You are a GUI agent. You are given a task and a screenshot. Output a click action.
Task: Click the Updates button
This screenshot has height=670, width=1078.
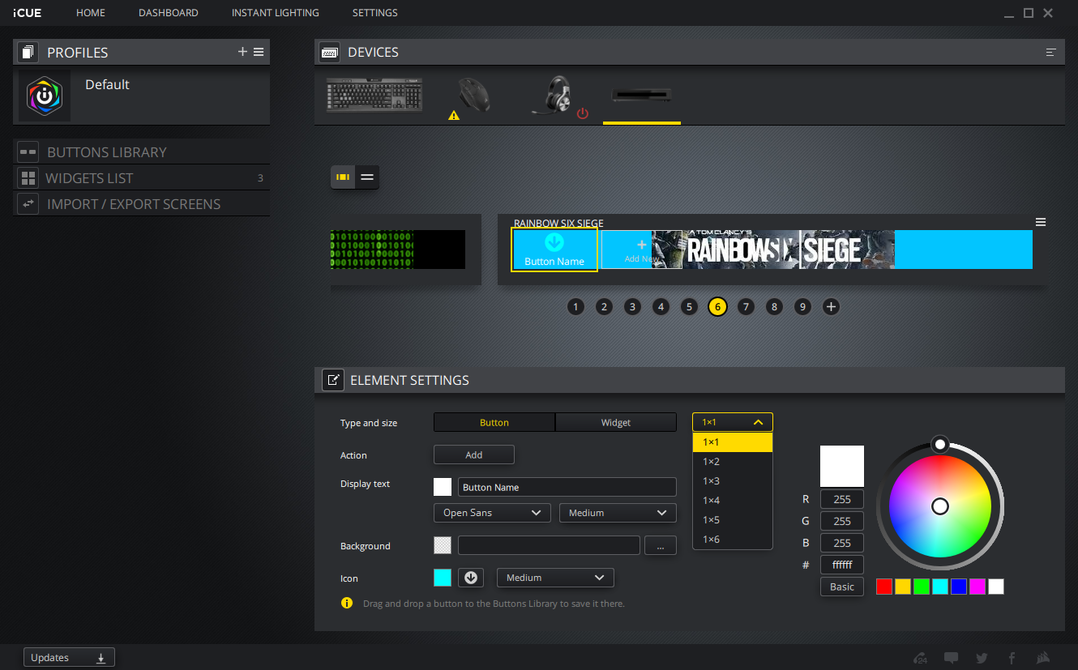pos(69,658)
